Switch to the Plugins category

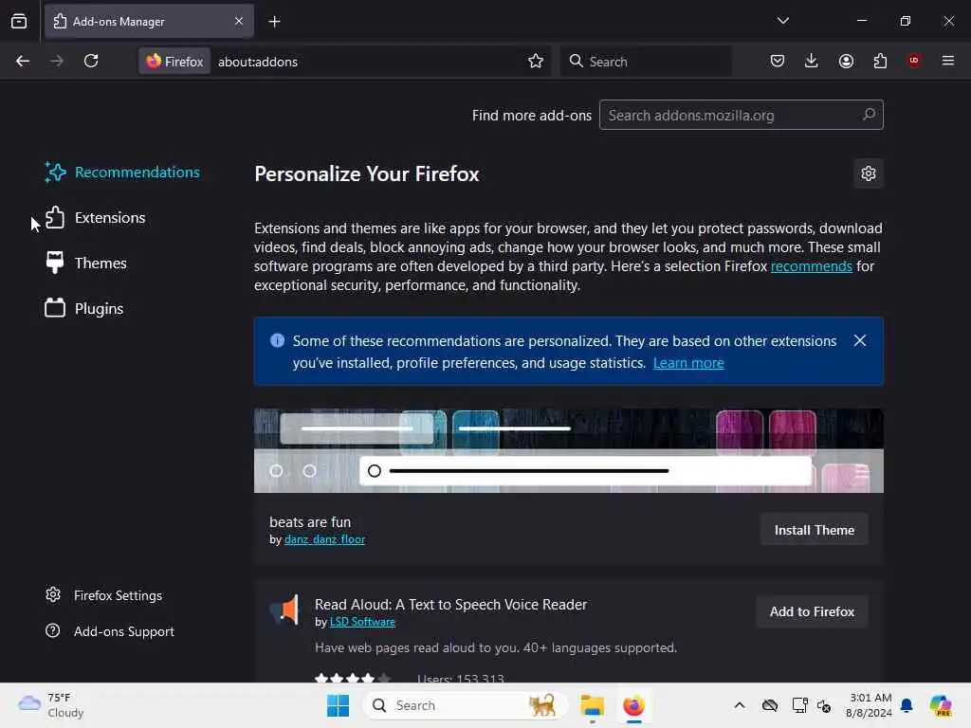(84, 308)
